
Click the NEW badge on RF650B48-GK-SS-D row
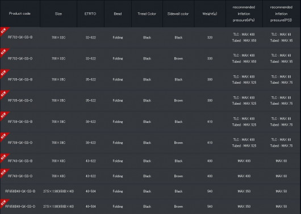[4, 203]
